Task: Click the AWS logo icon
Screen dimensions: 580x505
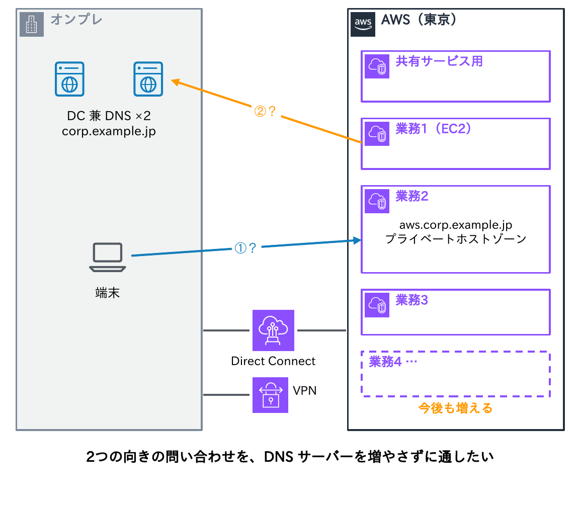Action: pyautogui.click(x=363, y=25)
